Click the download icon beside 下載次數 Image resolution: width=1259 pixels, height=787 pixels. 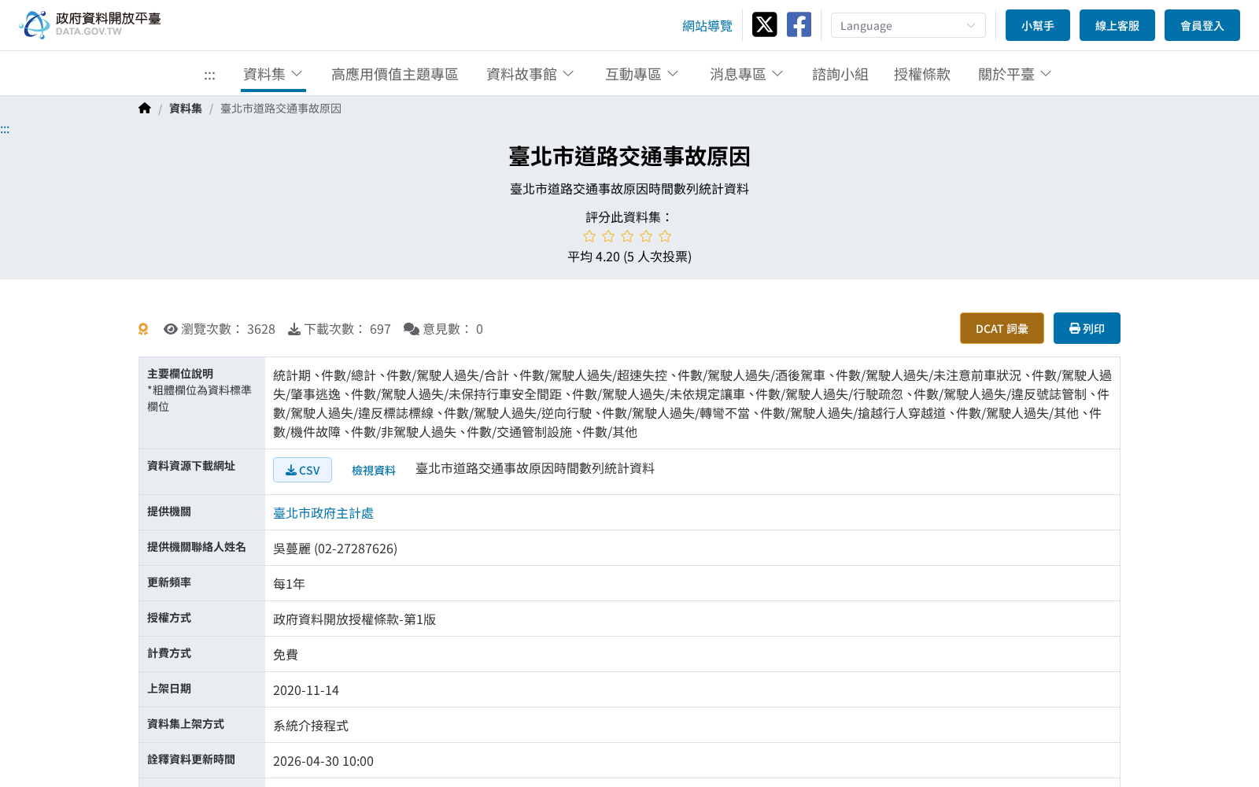[x=294, y=329]
